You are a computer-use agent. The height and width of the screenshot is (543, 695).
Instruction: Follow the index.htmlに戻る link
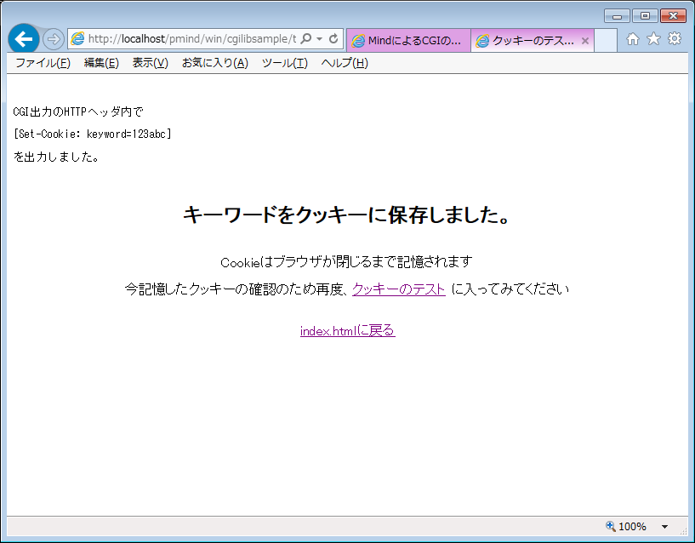pyautogui.click(x=347, y=330)
